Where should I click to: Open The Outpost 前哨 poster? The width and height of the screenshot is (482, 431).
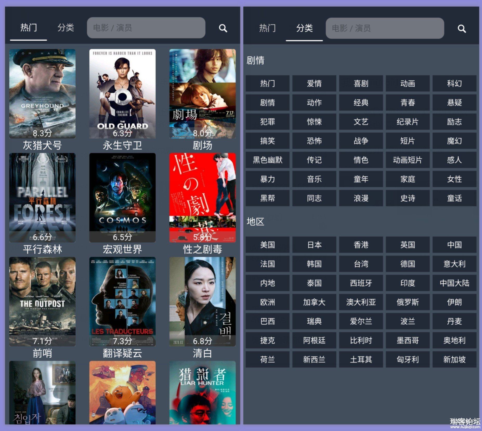pos(42,302)
